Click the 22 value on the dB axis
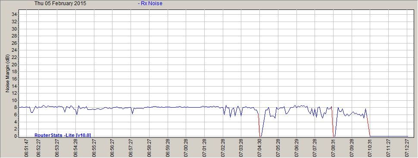This screenshot has height=158, width=418. 14,57
